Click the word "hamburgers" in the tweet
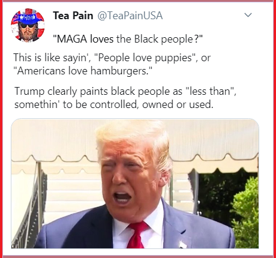This screenshot has width=276, height=258. coord(118,71)
